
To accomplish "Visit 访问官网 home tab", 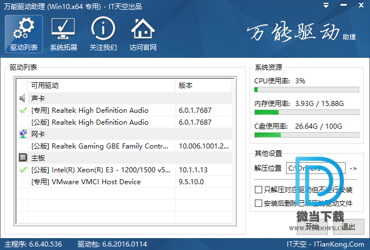I will coord(143,34).
